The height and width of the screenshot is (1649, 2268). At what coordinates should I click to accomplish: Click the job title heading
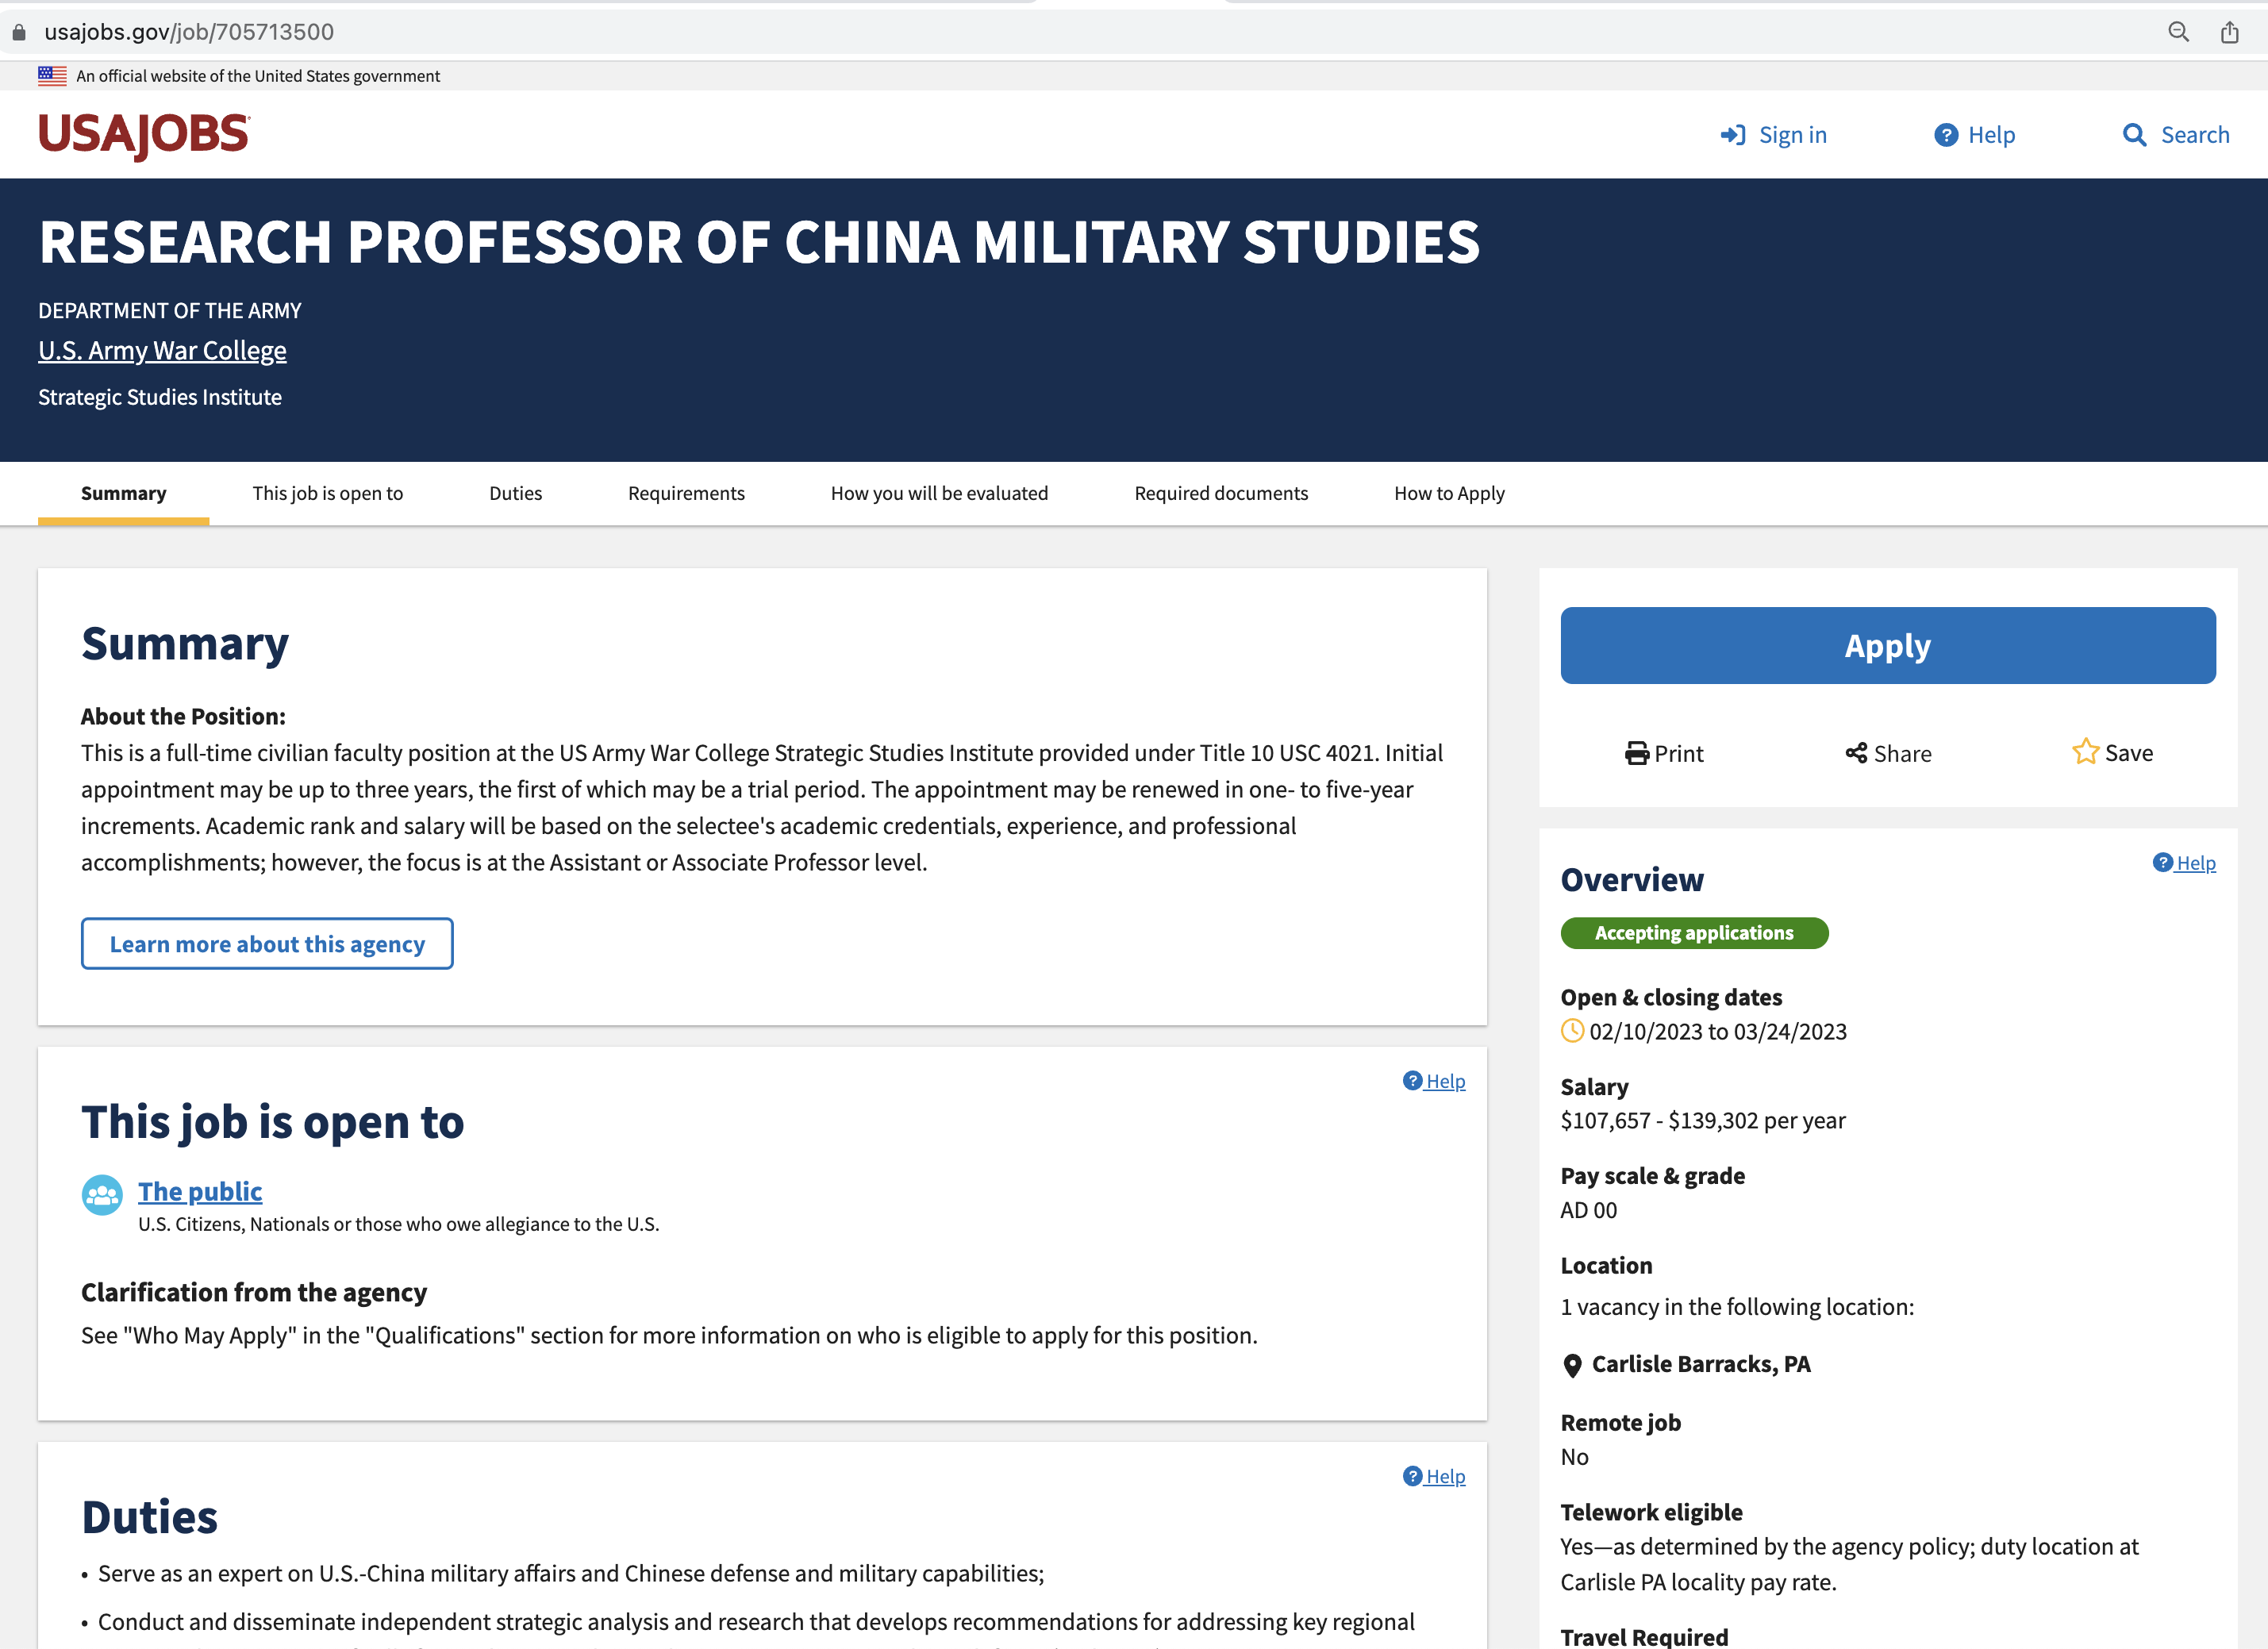click(759, 242)
